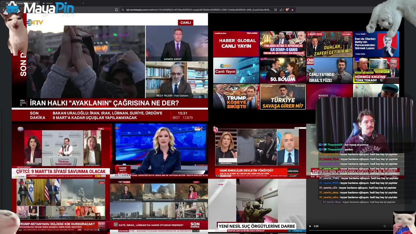Click the Sözcü TV stream with Çiftçi headline
The image size is (416, 234).
(x=61, y=151)
